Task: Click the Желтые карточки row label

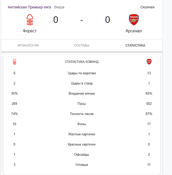Action: click(82, 134)
